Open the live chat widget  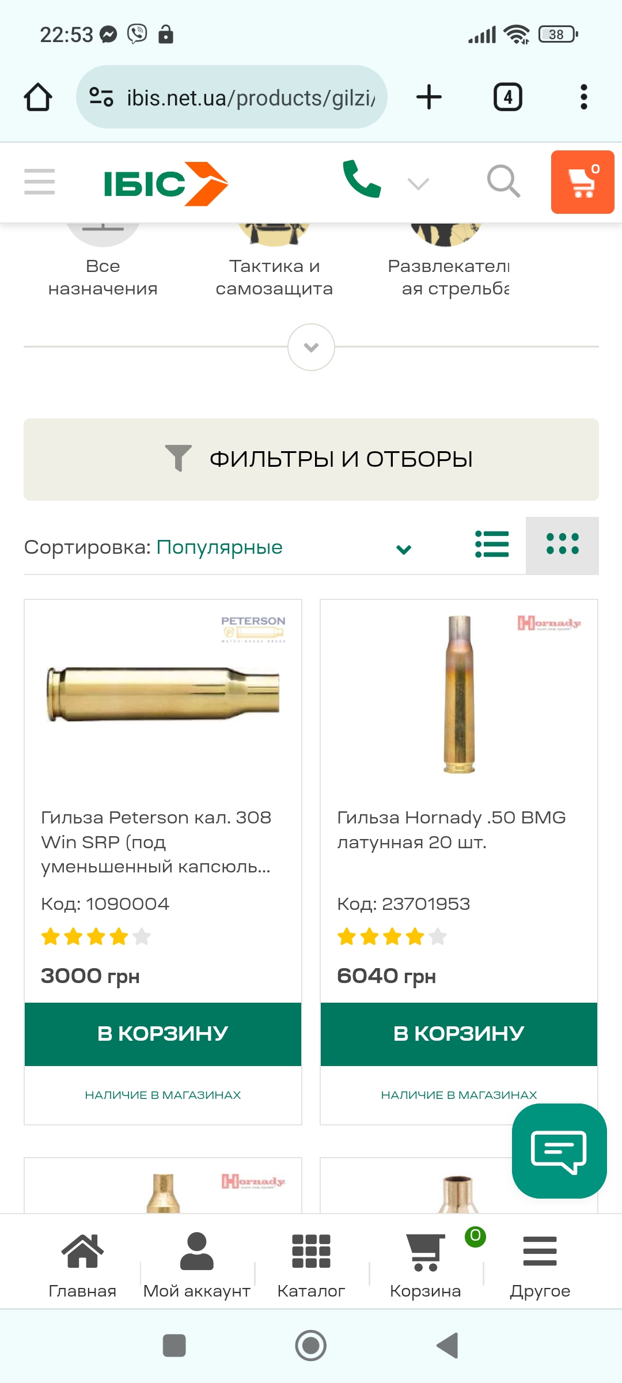click(x=559, y=1151)
